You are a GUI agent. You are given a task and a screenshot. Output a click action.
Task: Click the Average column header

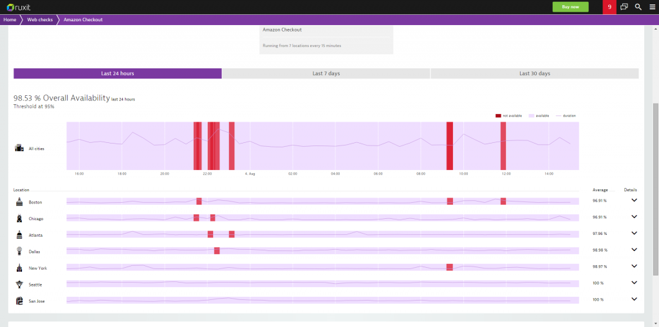[x=600, y=190]
